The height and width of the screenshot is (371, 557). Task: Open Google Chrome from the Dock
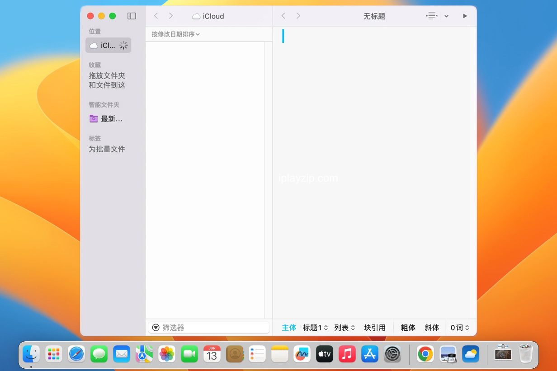pyautogui.click(x=425, y=354)
